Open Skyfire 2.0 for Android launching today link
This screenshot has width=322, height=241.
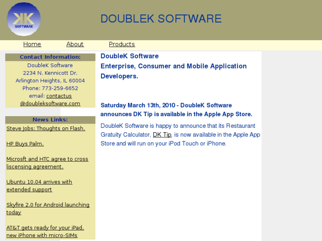point(48,208)
